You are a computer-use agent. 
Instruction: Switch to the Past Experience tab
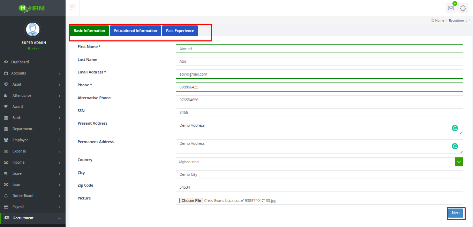click(180, 31)
